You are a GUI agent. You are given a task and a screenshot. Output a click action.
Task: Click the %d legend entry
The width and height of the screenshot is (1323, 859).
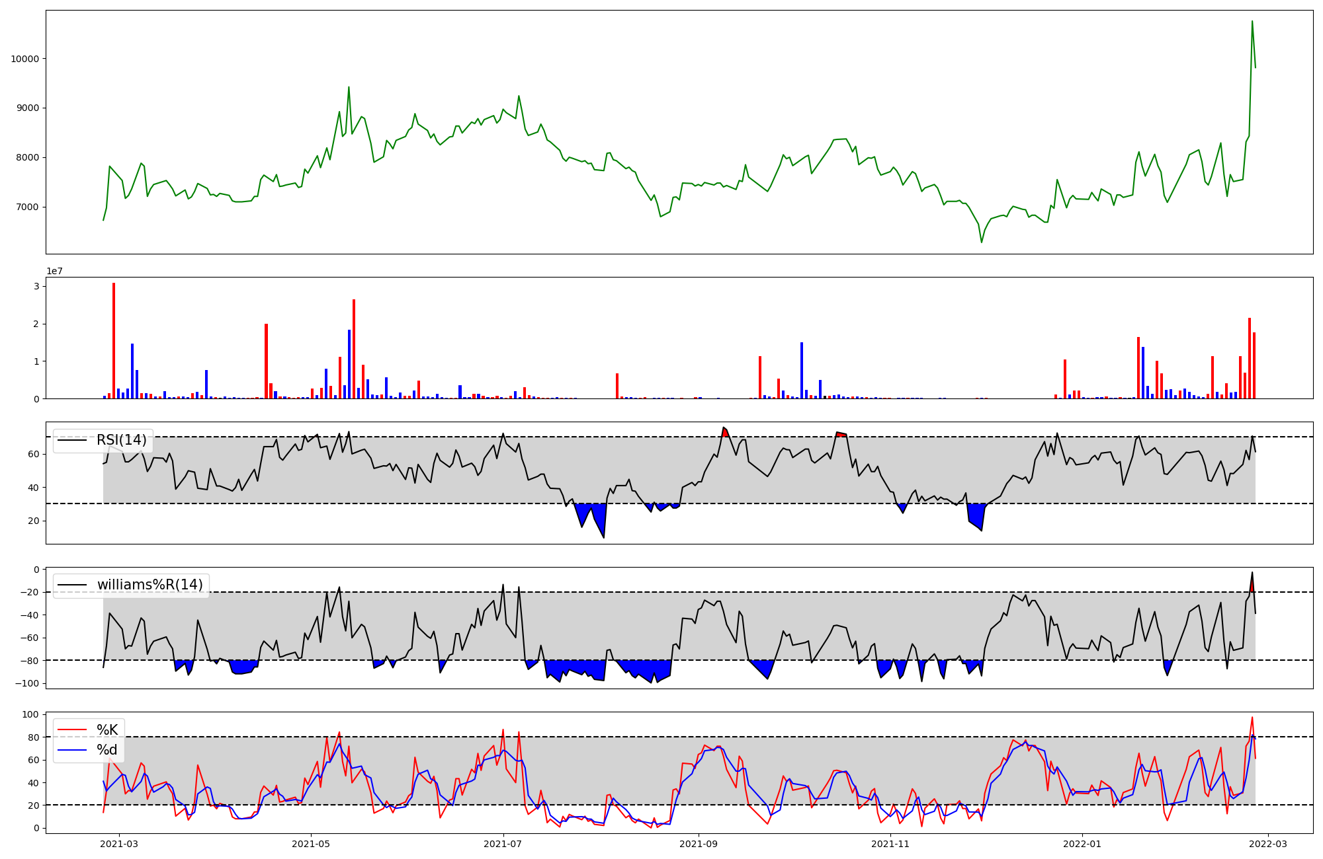[x=107, y=750]
